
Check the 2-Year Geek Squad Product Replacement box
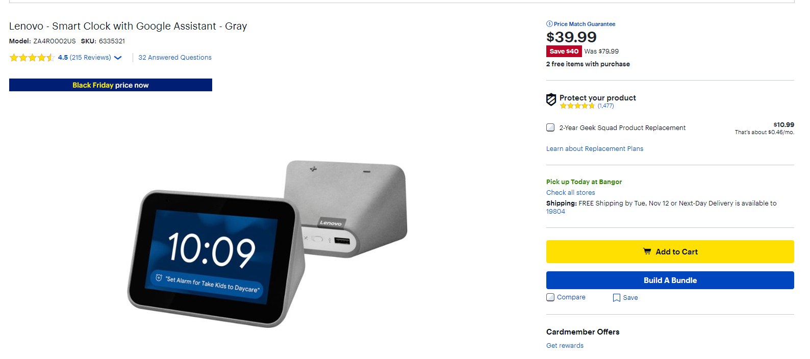[550, 127]
